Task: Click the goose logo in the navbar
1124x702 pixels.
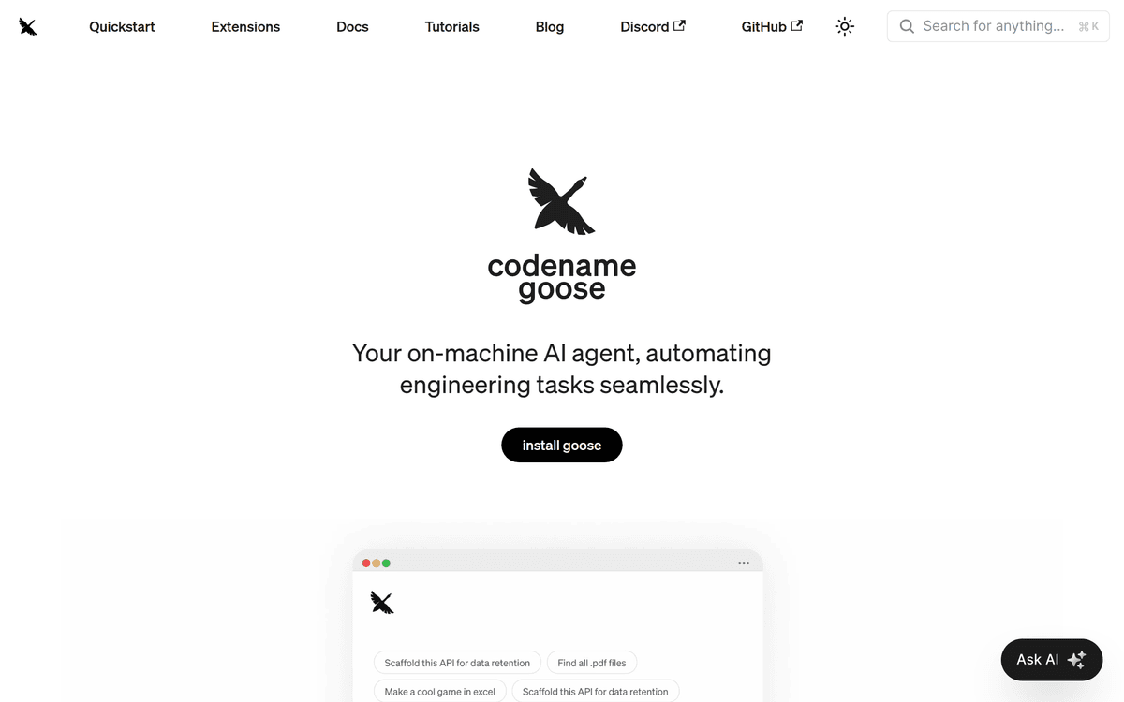Action: (x=28, y=27)
